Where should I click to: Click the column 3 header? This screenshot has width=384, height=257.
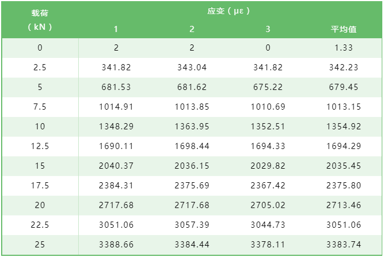click(x=267, y=29)
